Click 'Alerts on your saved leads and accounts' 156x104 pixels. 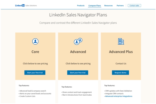click(35, 94)
